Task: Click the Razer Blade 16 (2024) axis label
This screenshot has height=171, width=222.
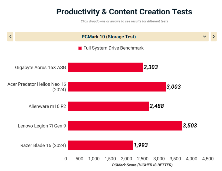Action: tap(43, 145)
